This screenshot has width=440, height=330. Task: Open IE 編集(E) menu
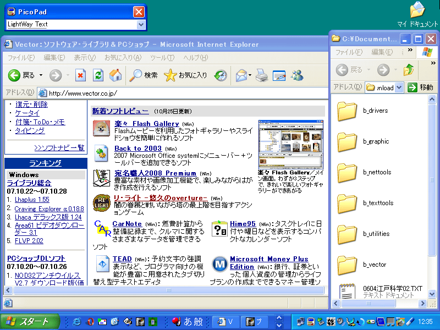click(x=54, y=58)
